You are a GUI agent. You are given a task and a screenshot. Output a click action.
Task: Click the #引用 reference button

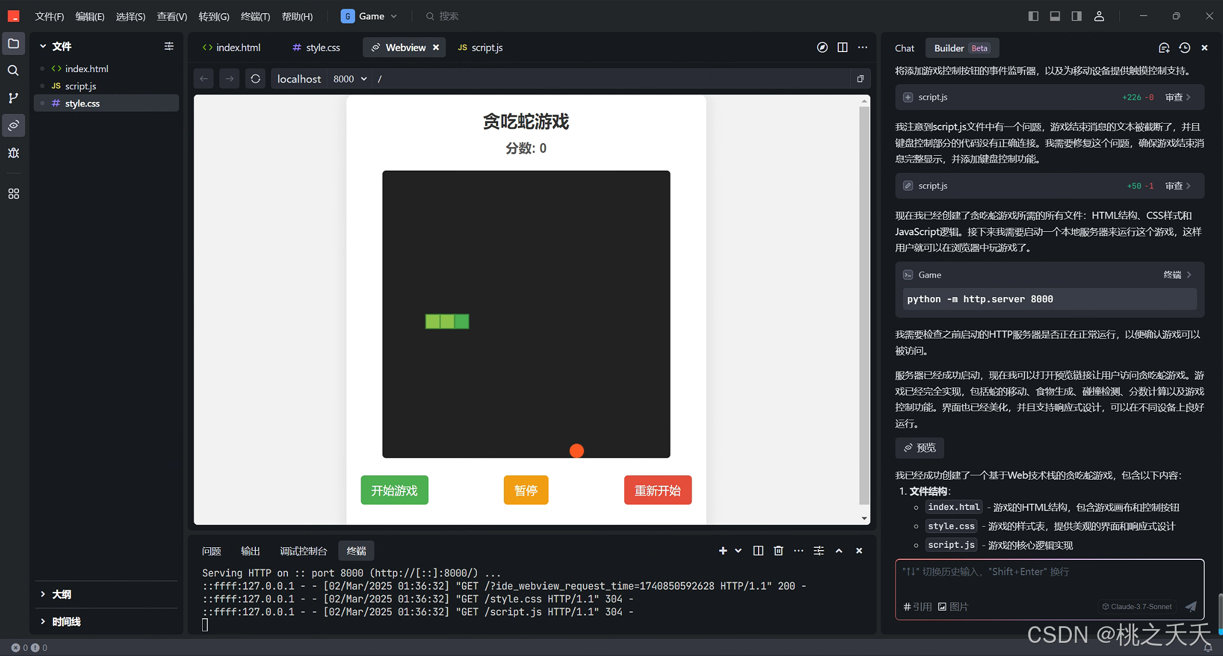(x=918, y=607)
